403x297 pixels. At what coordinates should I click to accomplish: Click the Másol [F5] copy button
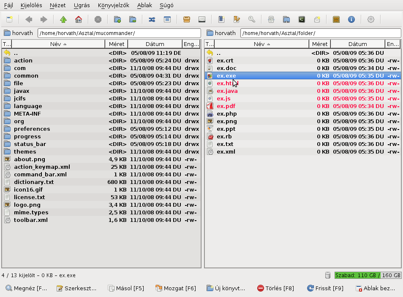(126, 288)
